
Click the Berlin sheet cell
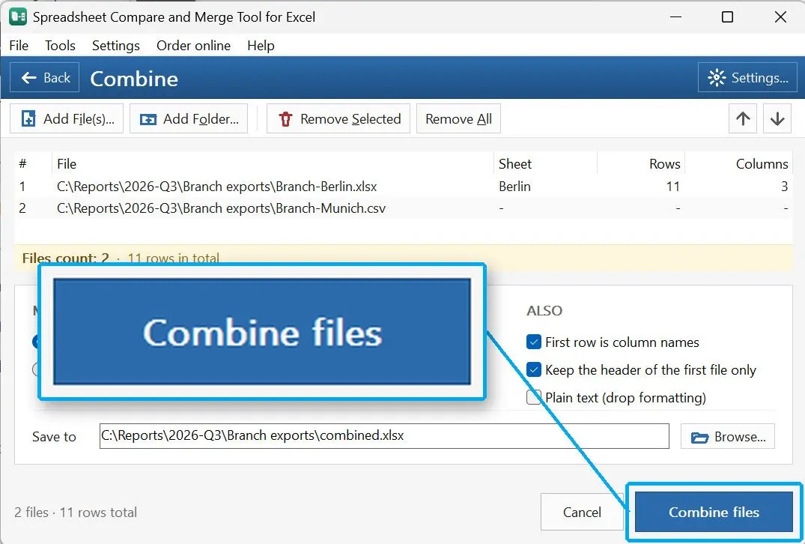tap(514, 186)
